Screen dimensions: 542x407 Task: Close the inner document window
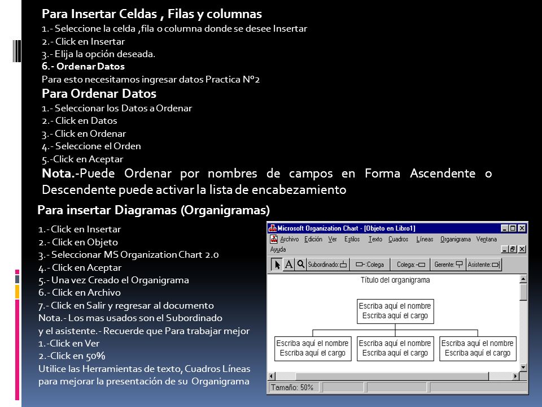[522, 249]
